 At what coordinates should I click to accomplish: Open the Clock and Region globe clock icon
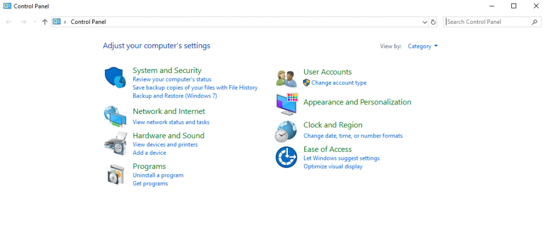[x=286, y=132]
